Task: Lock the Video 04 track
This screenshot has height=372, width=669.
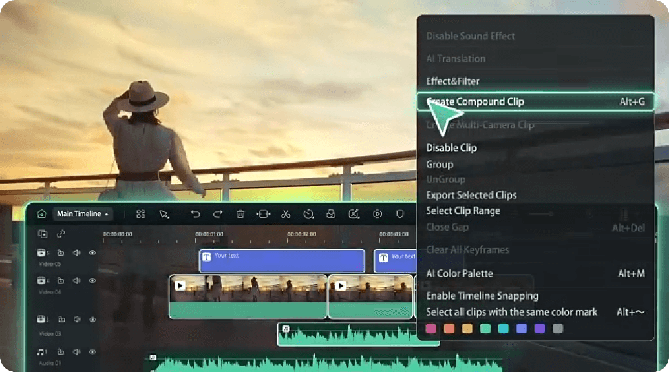Action: 60,281
